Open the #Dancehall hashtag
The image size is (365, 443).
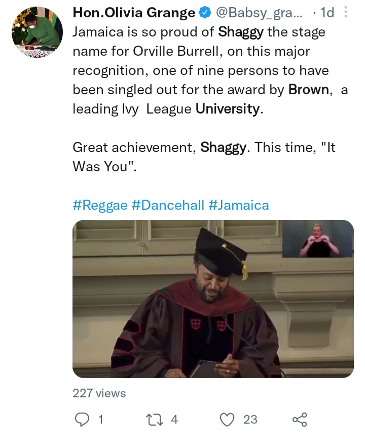(x=168, y=205)
